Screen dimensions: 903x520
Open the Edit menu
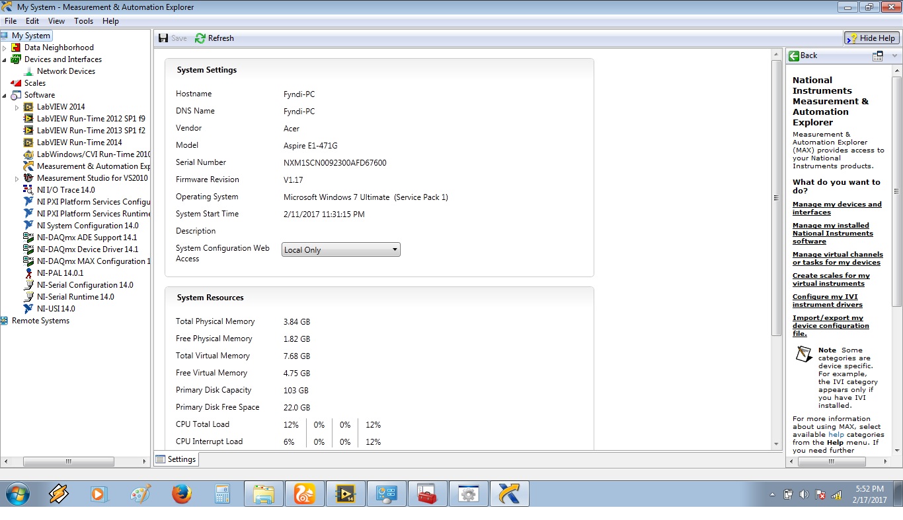pyautogui.click(x=32, y=21)
